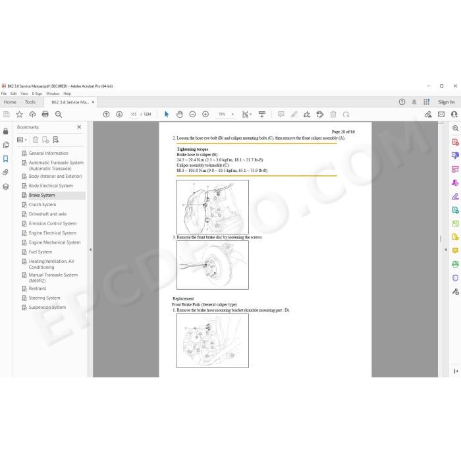
Task: Click the page number field
Action: coord(134,115)
